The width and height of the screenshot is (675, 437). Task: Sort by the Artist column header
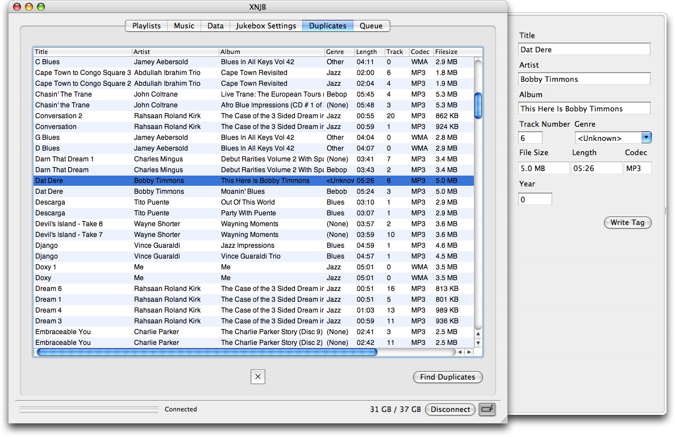click(175, 52)
